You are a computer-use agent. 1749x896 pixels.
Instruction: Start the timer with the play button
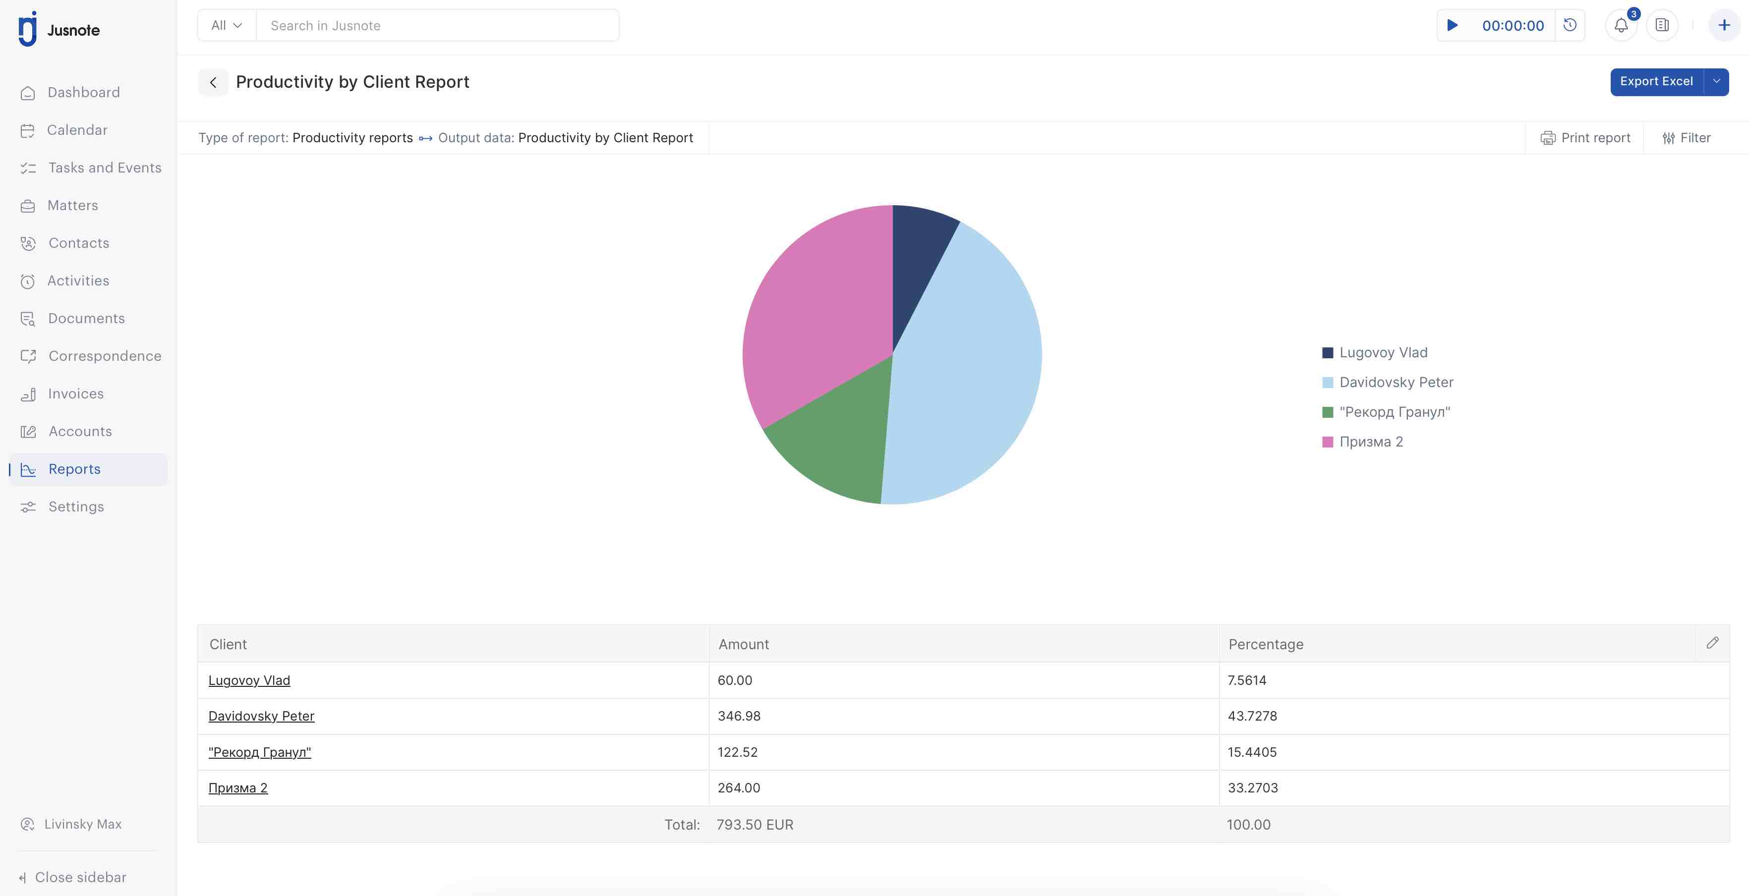(x=1453, y=26)
